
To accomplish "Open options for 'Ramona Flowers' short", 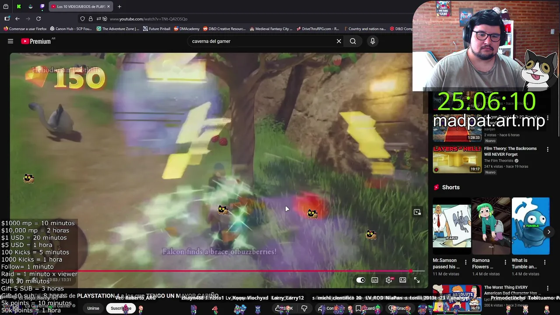I will pyautogui.click(x=505, y=262).
